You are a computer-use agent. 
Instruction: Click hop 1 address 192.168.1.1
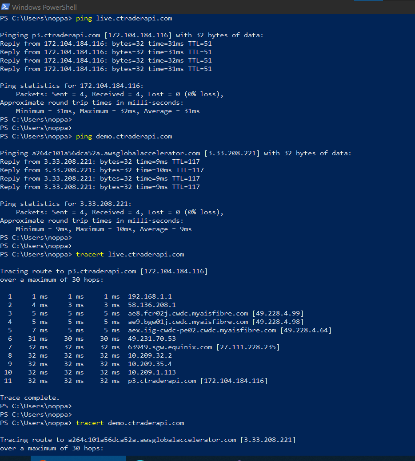[x=150, y=296]
